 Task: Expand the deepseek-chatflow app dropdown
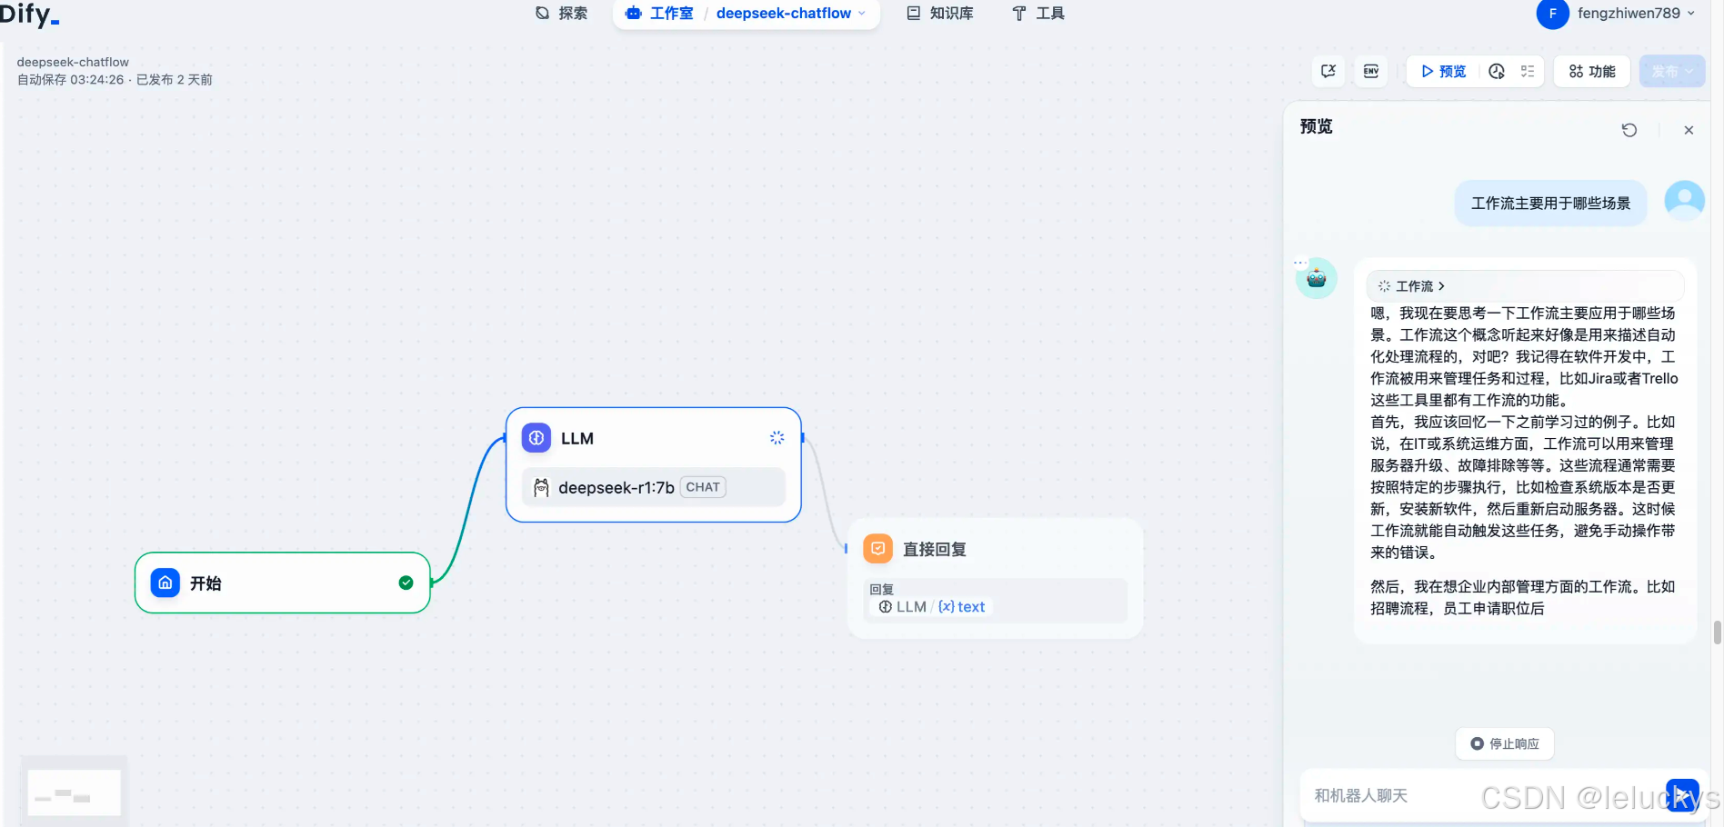coord(790,14)
